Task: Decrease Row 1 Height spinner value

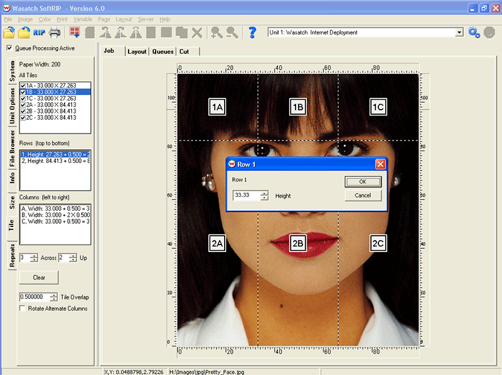Action: pyautogui.click(x=264, y=198)
